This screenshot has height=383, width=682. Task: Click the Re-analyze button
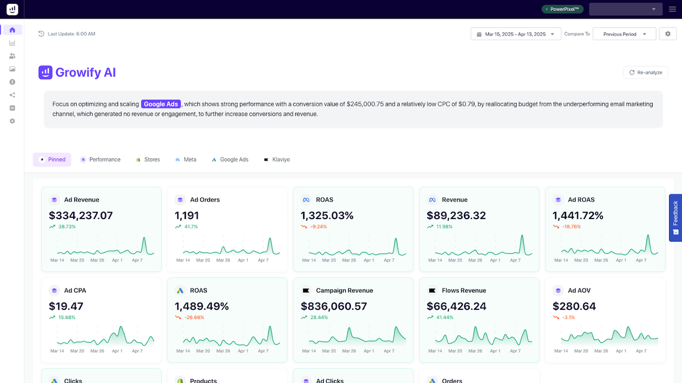point(645,72)
